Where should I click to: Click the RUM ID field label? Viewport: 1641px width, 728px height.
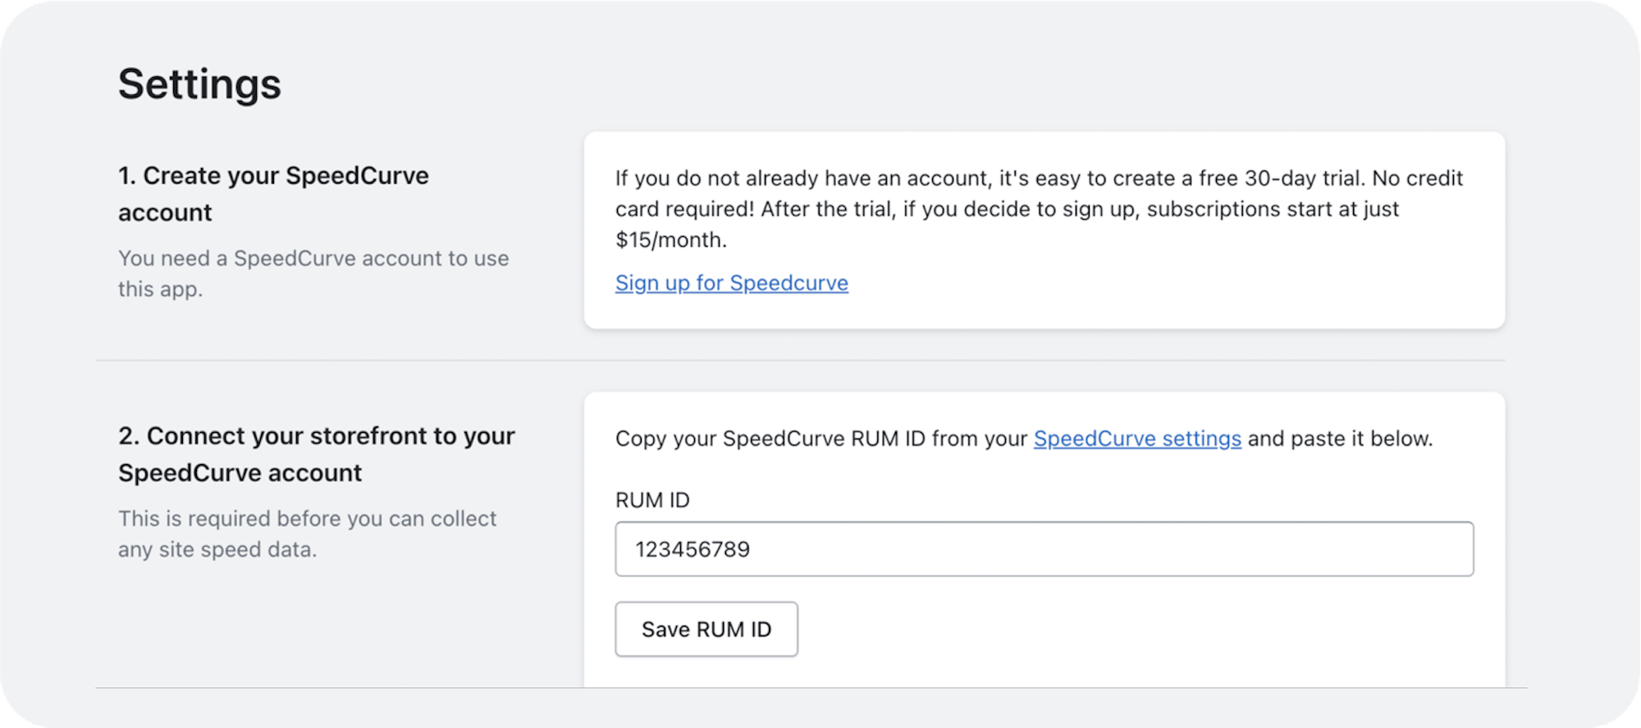click(652, 500)
